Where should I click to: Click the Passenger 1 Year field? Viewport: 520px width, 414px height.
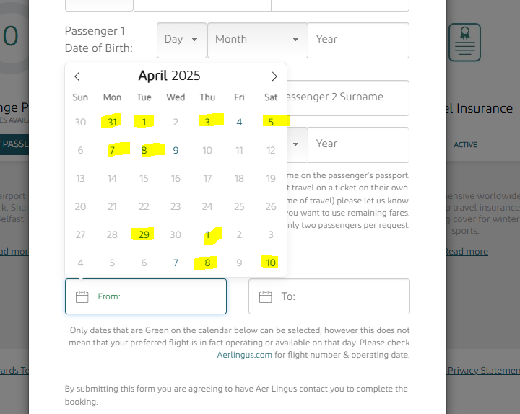click(x=358, y=40)
